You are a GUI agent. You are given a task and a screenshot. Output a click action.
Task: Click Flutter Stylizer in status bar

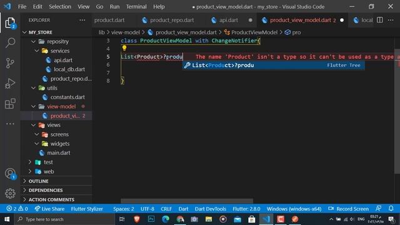[x=87, y=209]
